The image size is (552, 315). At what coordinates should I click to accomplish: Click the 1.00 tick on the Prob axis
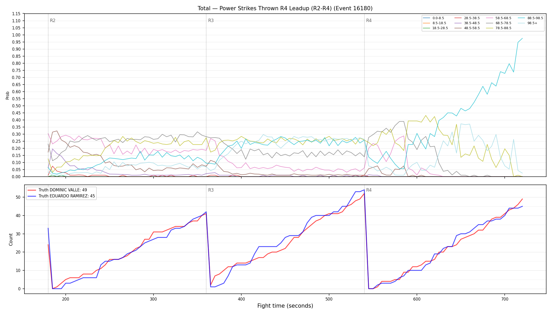point(16,35)
